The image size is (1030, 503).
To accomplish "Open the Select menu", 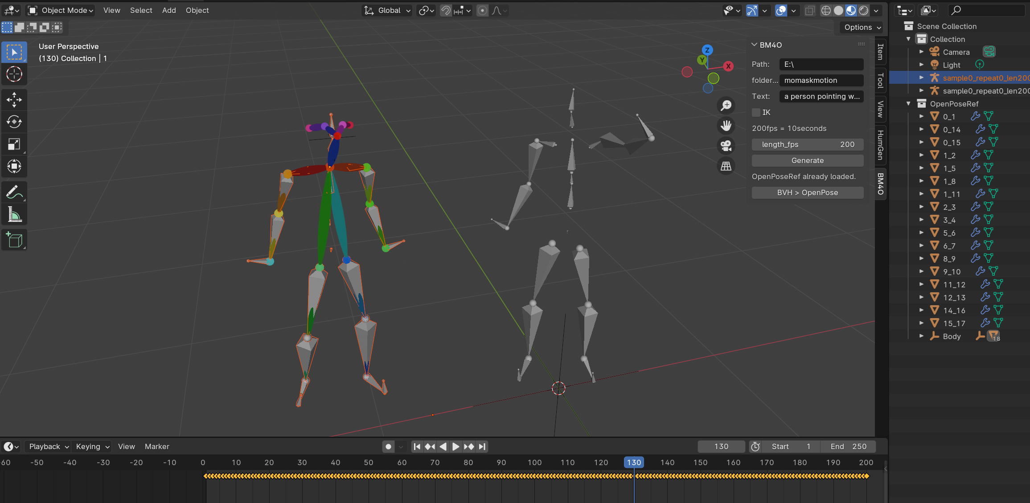I will 141,10.
